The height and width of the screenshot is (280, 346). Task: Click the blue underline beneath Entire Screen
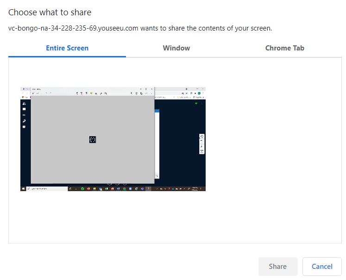click(x=67, y=56)
